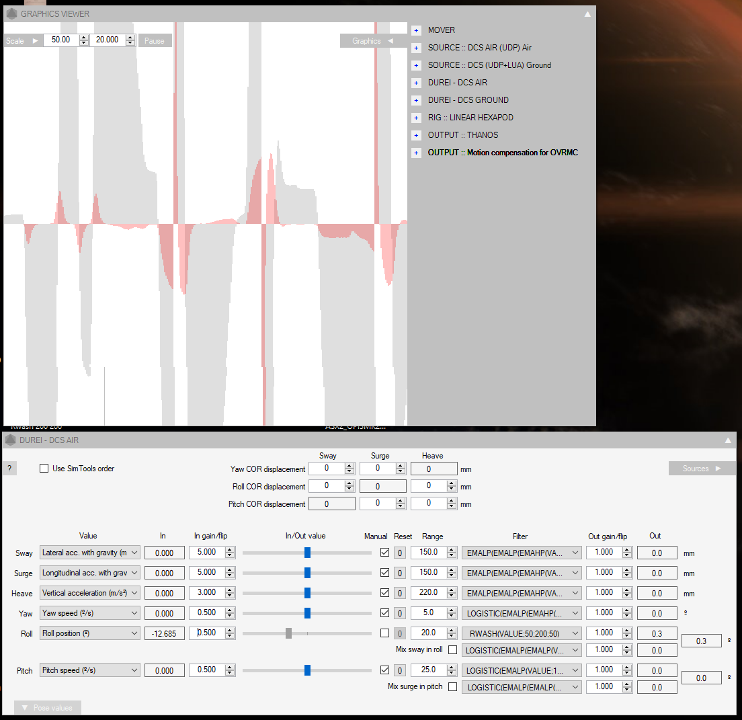Expand the OUTPUT :: THANOS plus icon

point(416,135)
